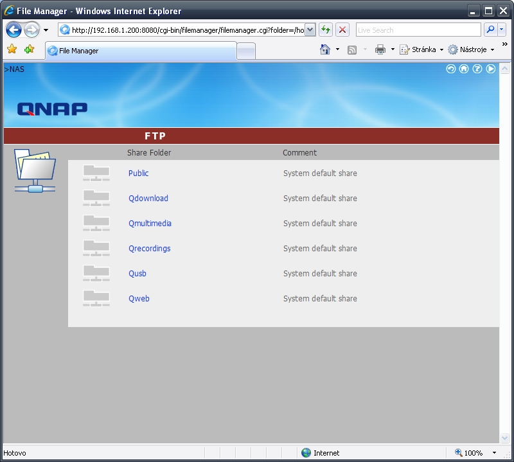Click the browser Back arrow button

13,30
